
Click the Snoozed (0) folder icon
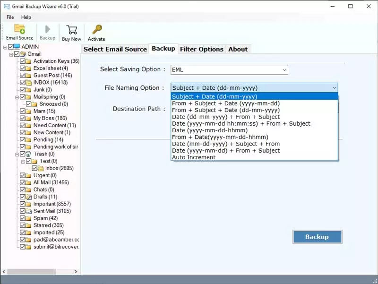(x=34, y=104)
